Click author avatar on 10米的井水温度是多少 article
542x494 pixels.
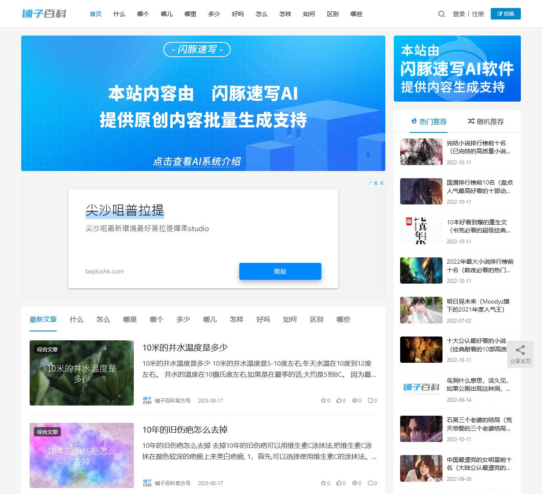coord(147,400)
